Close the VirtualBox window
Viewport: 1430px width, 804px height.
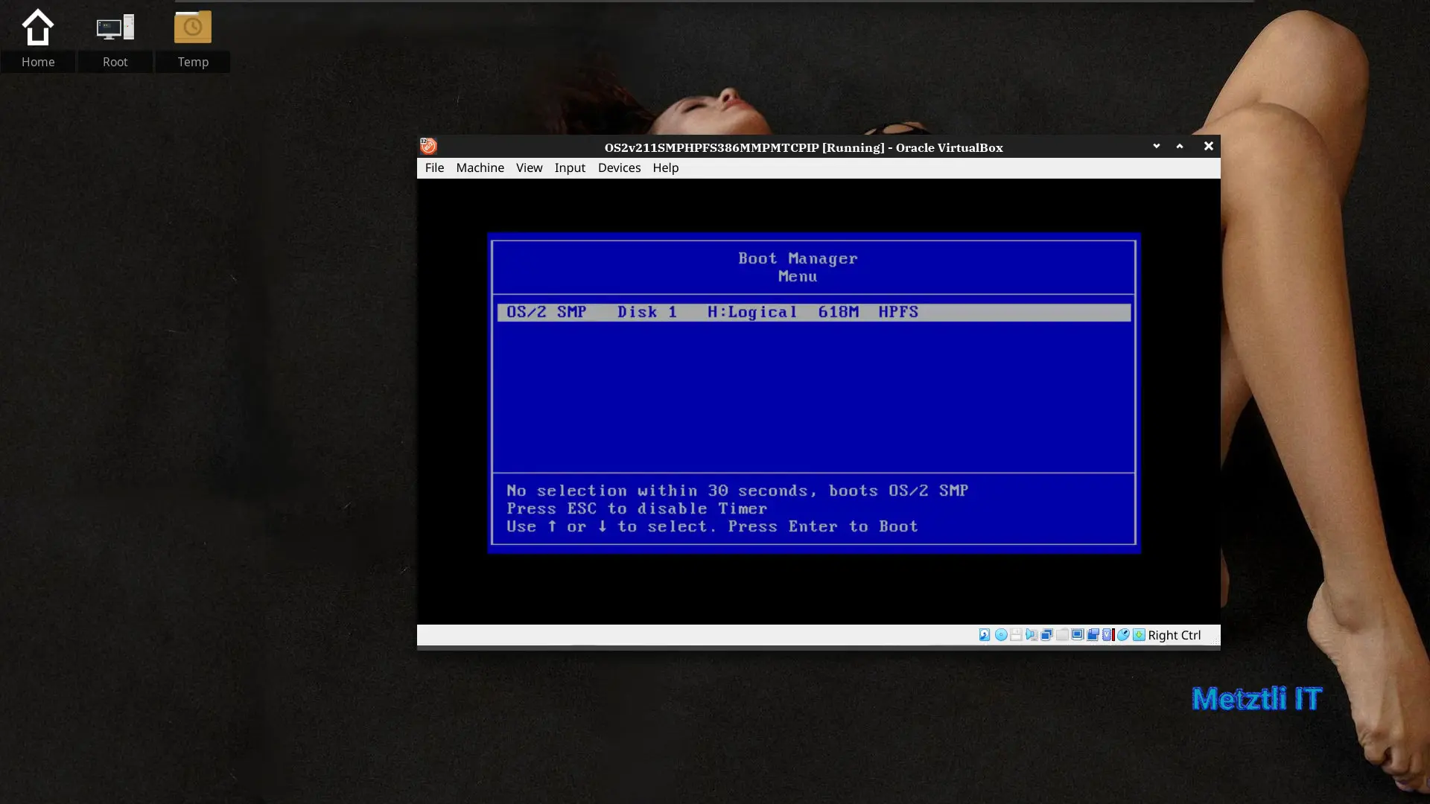[x=1209, y=146]
